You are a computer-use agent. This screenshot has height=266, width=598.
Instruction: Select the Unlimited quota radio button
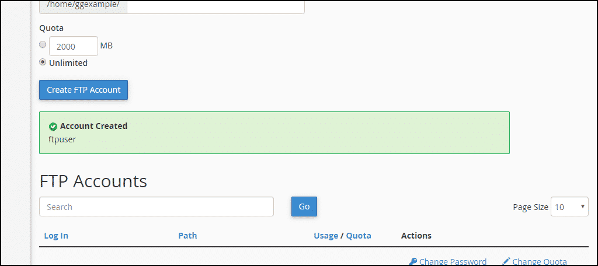(43, 62)
